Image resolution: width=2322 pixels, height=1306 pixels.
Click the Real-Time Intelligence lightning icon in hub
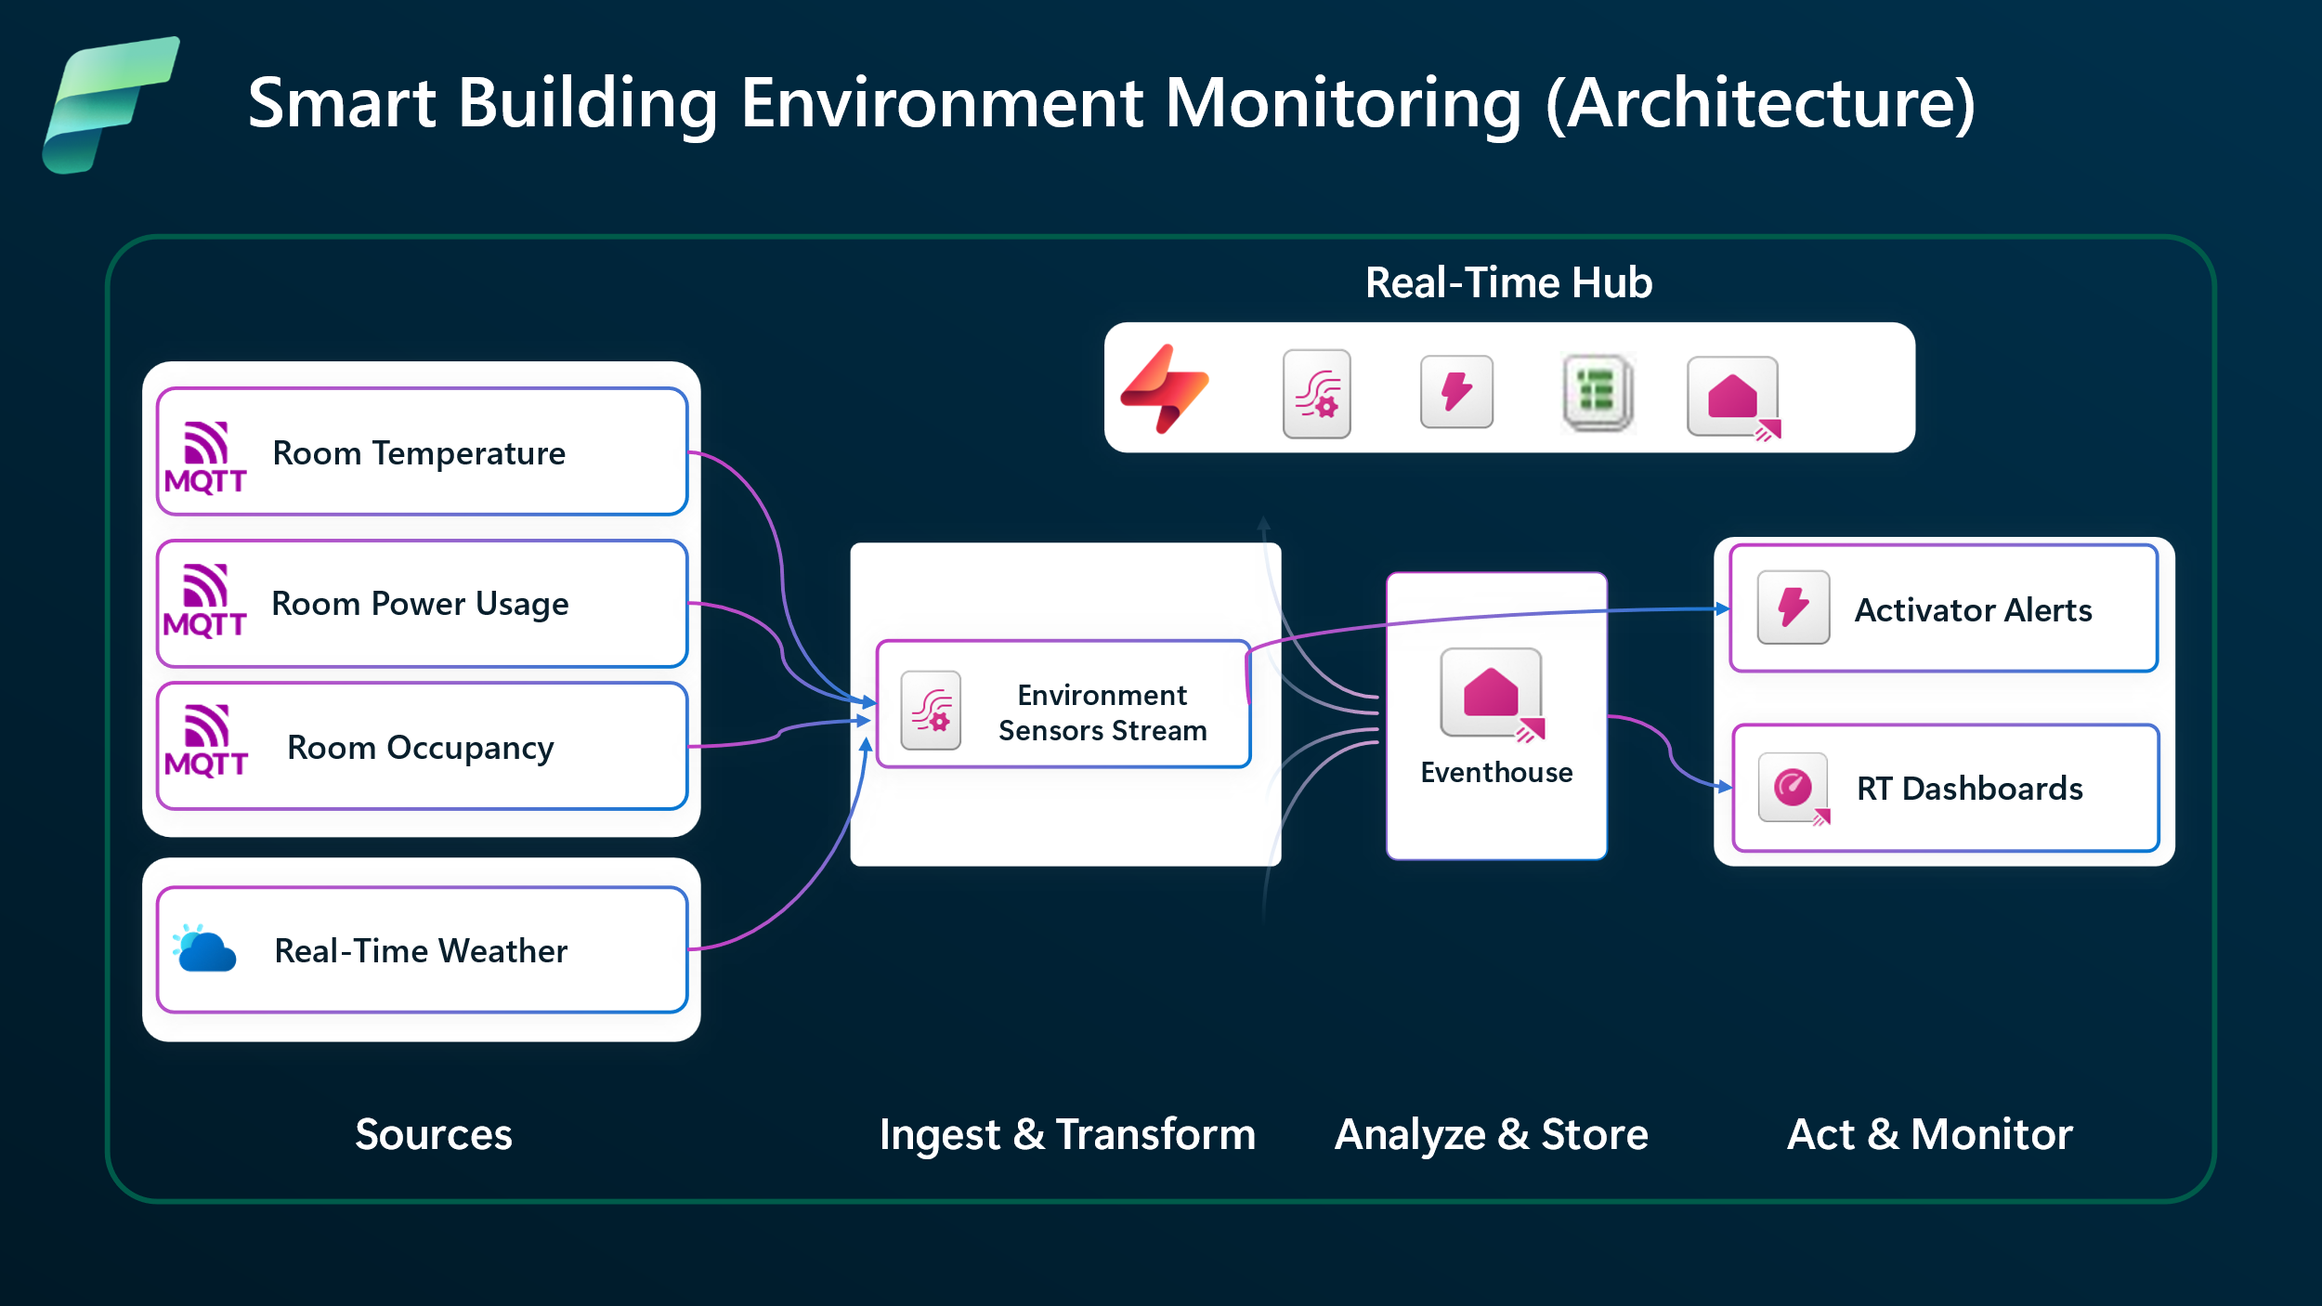1165,389
